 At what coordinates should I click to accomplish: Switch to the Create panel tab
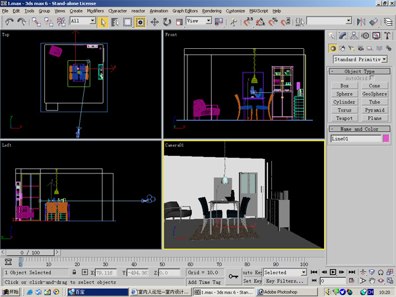(331, 36)
